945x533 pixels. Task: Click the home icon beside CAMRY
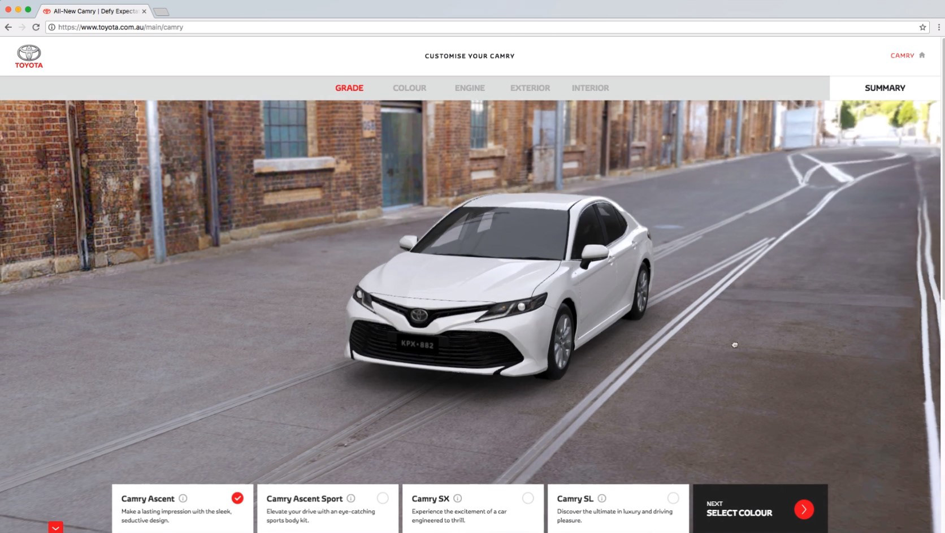[x=922, y=55]
